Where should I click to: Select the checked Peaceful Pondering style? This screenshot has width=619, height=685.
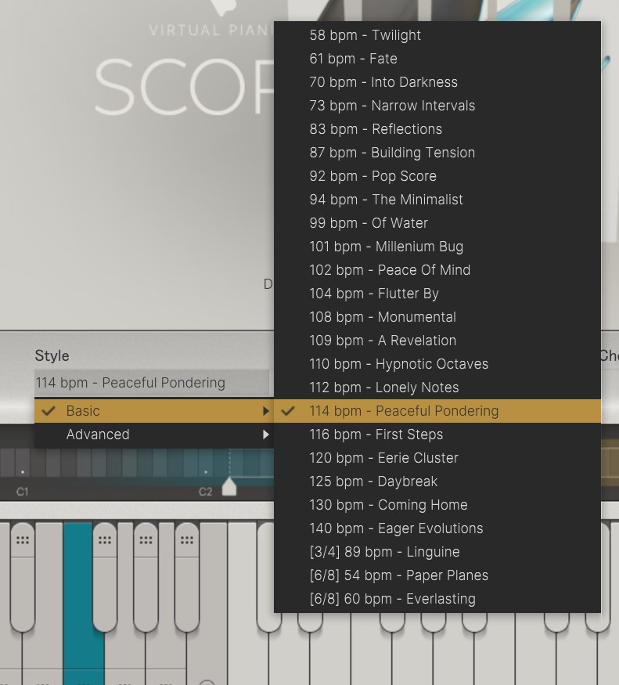(404, 411)
